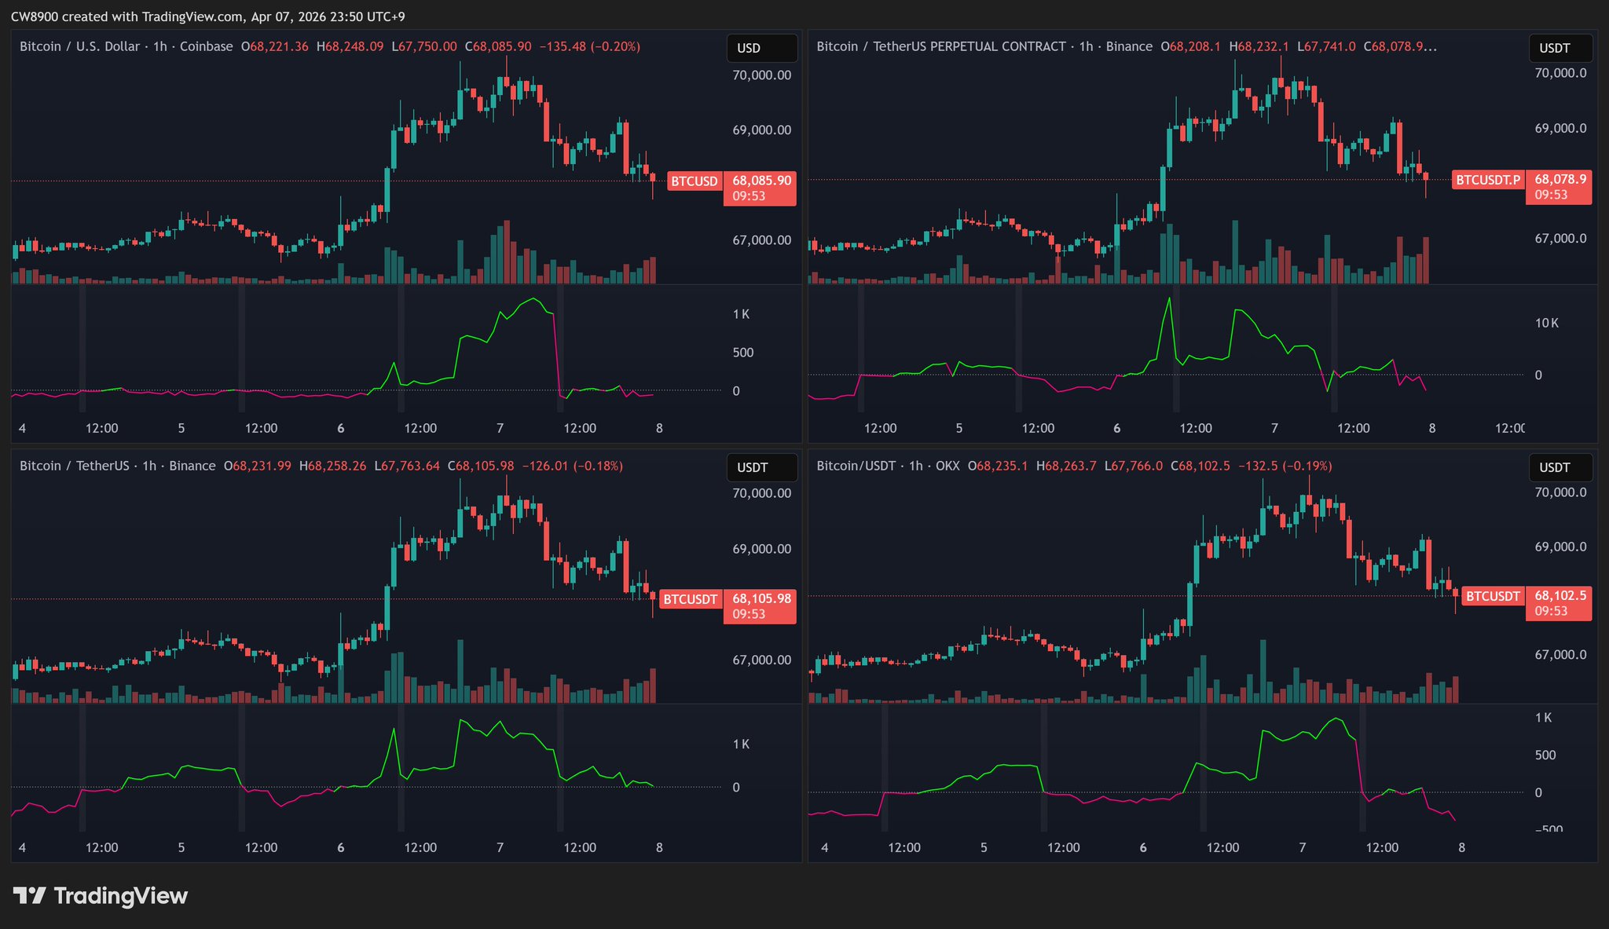Click the 1K label on OKX indicator scale
Viewport: 1609px width, 929px height.
pyautogui.click(x=1543, y=718)
